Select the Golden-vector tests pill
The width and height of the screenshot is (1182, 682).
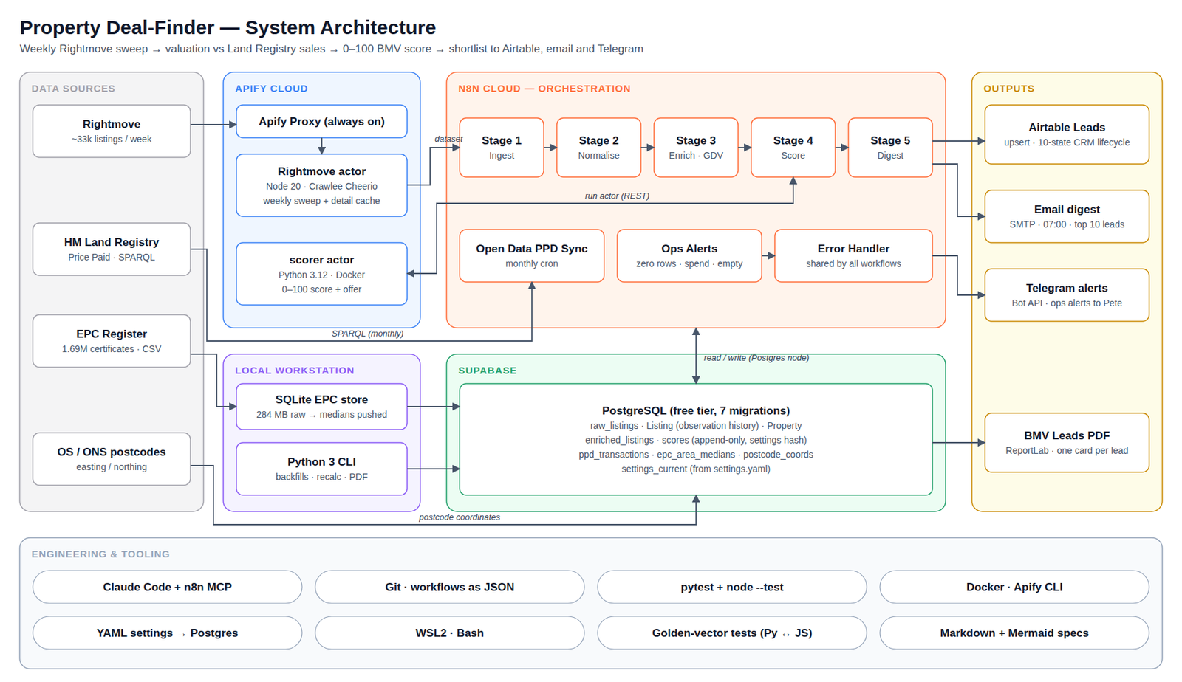tap(732, 633)
